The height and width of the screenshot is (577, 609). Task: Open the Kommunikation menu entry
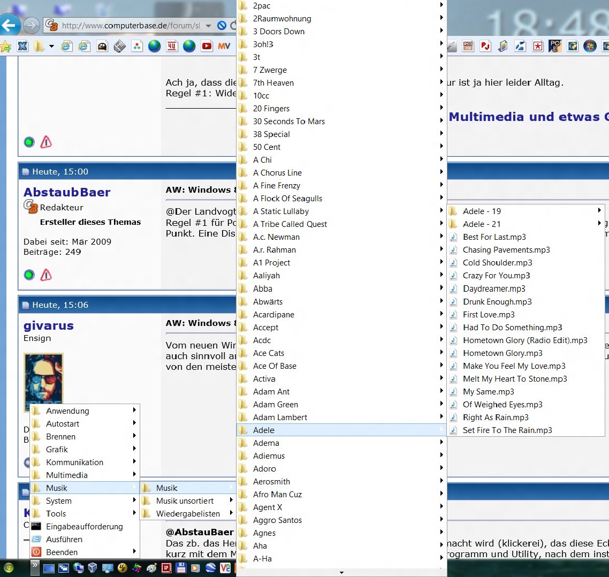[x=85, y=462]
